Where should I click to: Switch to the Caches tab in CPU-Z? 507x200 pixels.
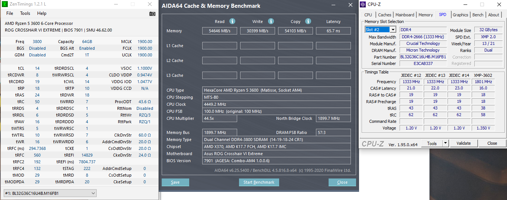[x=384, y=15]
